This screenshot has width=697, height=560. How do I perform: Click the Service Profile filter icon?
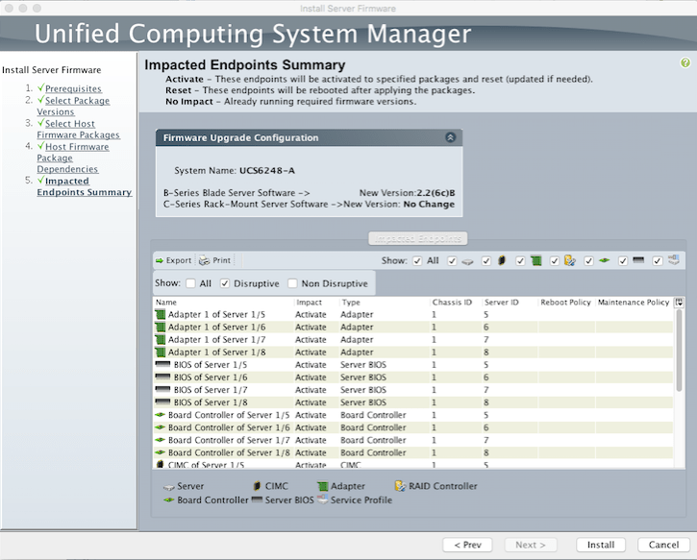[674, 260]
